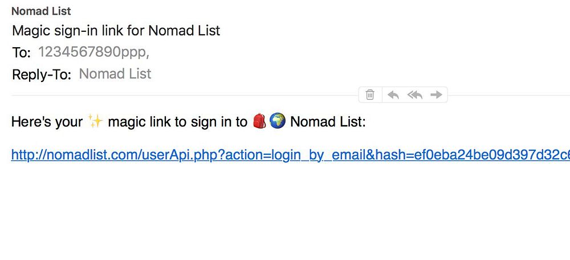Click 'Nomad List:' at the sentence end
The width and height of the screenshot is (570, 260).
[x=328, y=122]
